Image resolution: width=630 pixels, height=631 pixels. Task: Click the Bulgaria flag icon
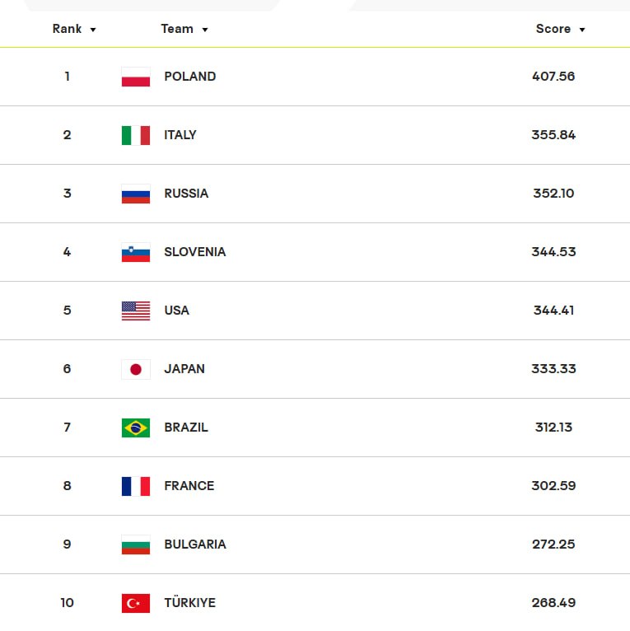(x=136, y=545)
